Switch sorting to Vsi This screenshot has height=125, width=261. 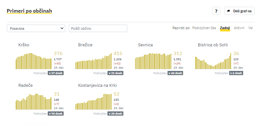coord(250,28)
